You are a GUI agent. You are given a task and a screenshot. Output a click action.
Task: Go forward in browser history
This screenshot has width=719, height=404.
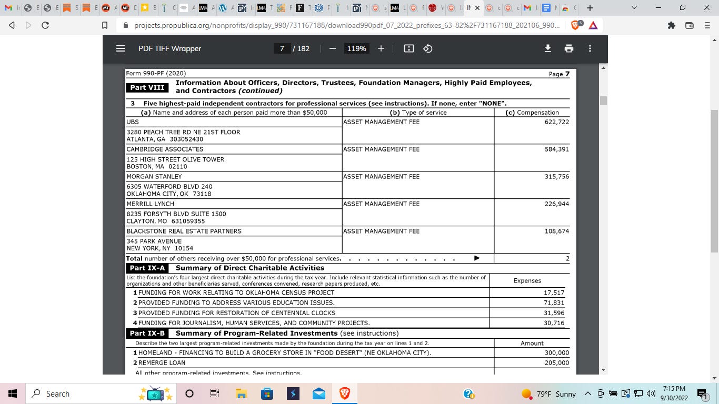click(x=27, y=25)
